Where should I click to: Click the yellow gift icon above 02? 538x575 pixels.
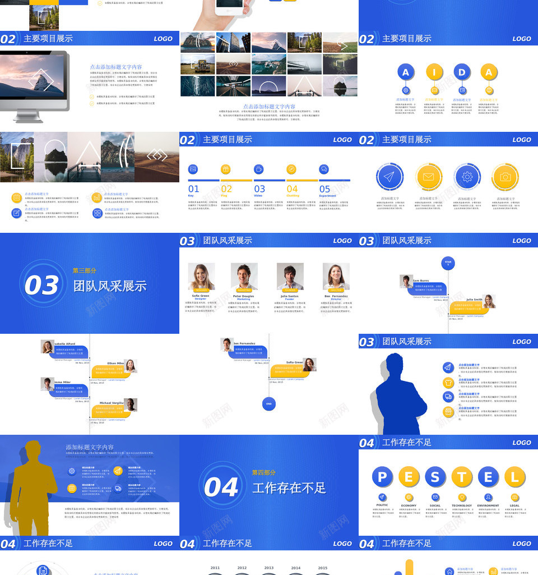coord(226,169)
